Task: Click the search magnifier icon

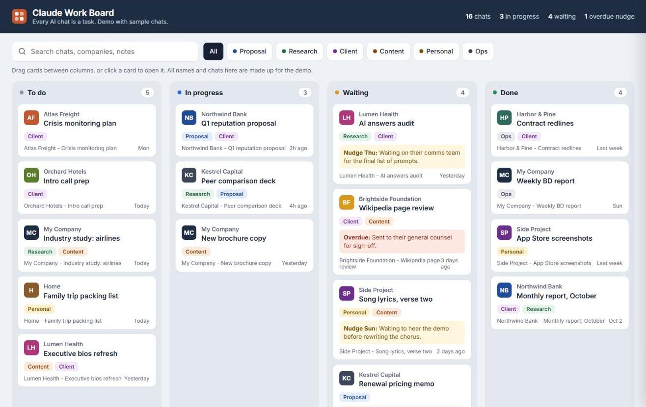Action: click(22, 51)
